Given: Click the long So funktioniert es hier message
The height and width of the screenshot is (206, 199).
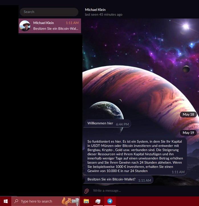Looking at the screenshot, I should [x=136, y=156].
